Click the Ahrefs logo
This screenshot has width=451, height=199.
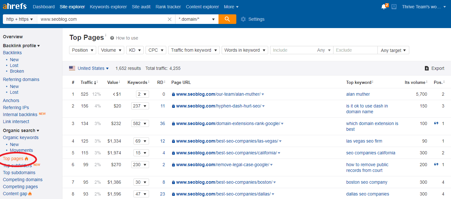pyautogui.click(x=15, y=6)
